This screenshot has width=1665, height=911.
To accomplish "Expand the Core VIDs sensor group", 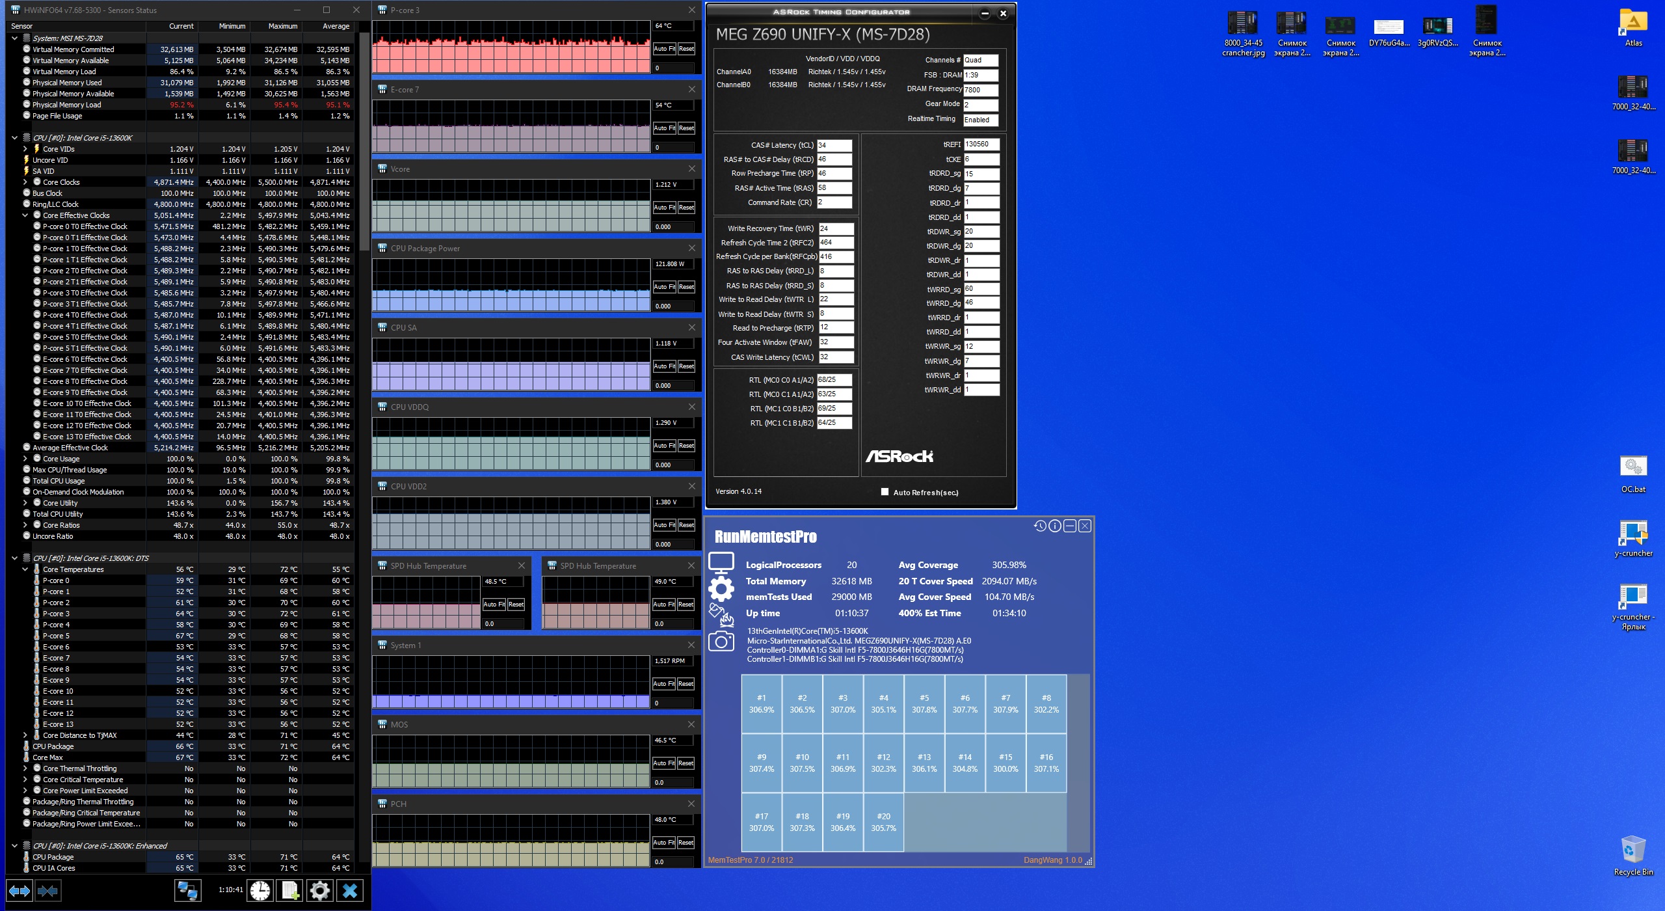I will click(x=25, y=149).
